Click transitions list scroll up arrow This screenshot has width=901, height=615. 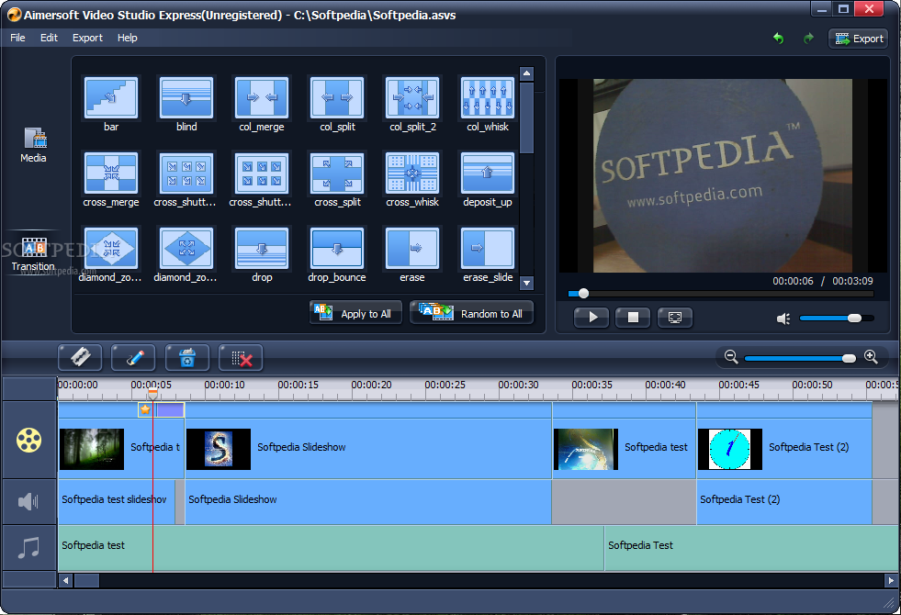pos(526,74)
